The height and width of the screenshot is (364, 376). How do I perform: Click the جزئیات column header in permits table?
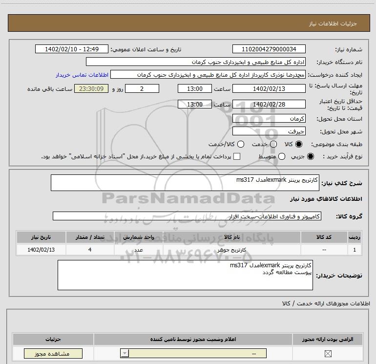[x=53, y=339]
